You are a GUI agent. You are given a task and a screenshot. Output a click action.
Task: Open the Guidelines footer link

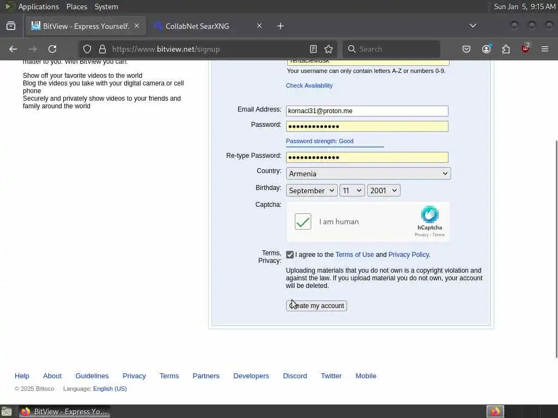92,376
